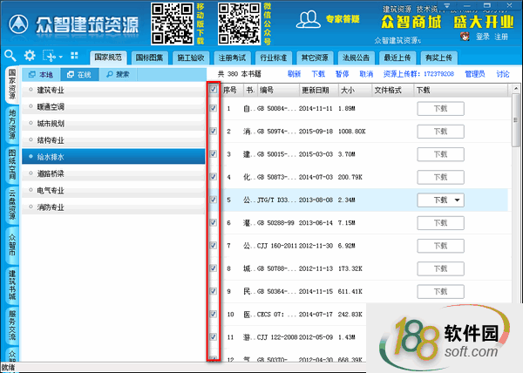Switch to the 行业标准 tab
Screen dimensions: 523x373
[274, 58]
